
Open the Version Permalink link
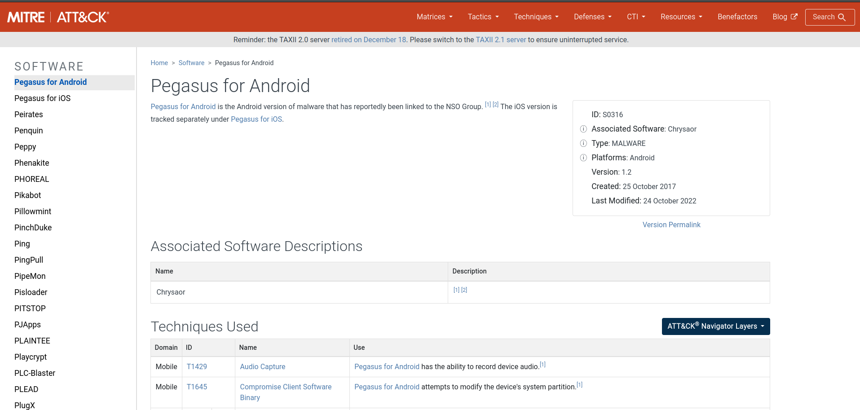[671, 225]
